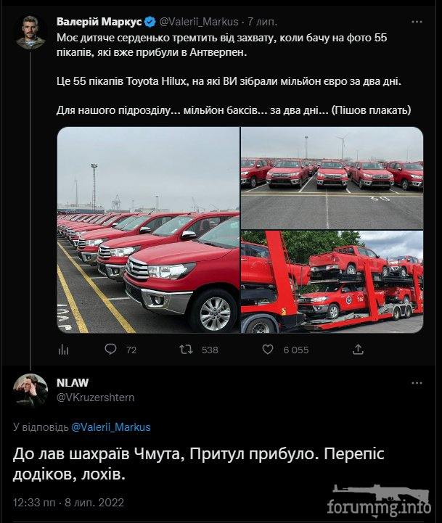This screenshot has height=523, width=442.
Task: Open NLAW profile avatar
Action: pos(30,390)
